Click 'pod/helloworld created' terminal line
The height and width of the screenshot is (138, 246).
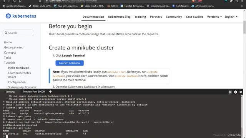[x=20, y=125]
